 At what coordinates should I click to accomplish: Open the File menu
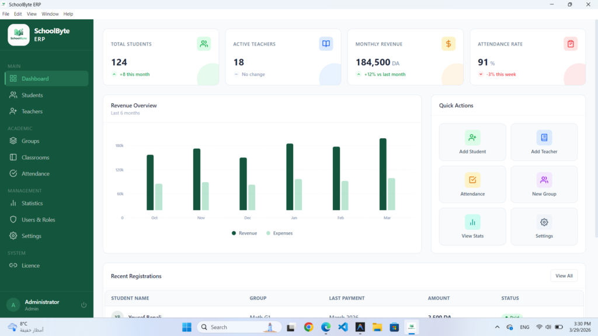click(x=6, y=14)
